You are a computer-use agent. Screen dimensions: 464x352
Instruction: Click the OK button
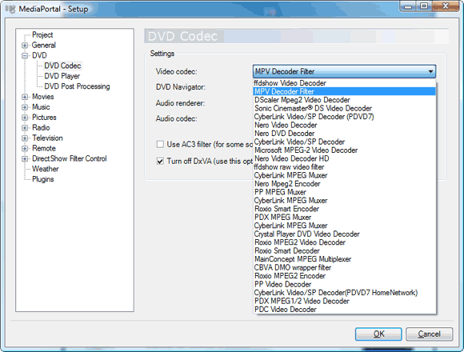click(x=378, y=334)
